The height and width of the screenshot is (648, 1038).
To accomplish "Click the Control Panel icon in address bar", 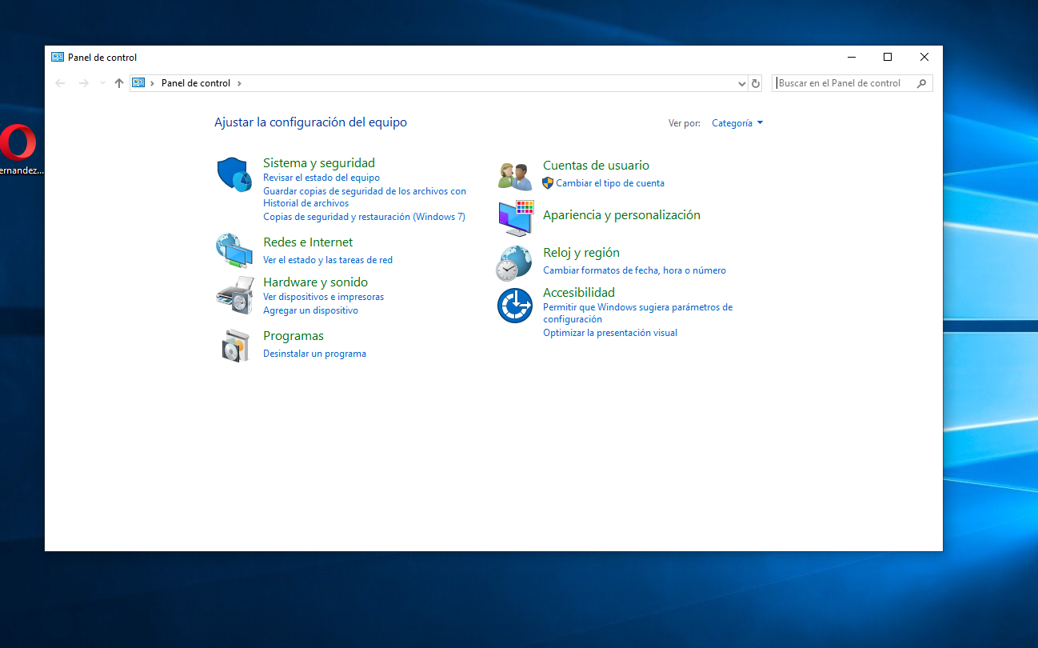I will 138,83.
